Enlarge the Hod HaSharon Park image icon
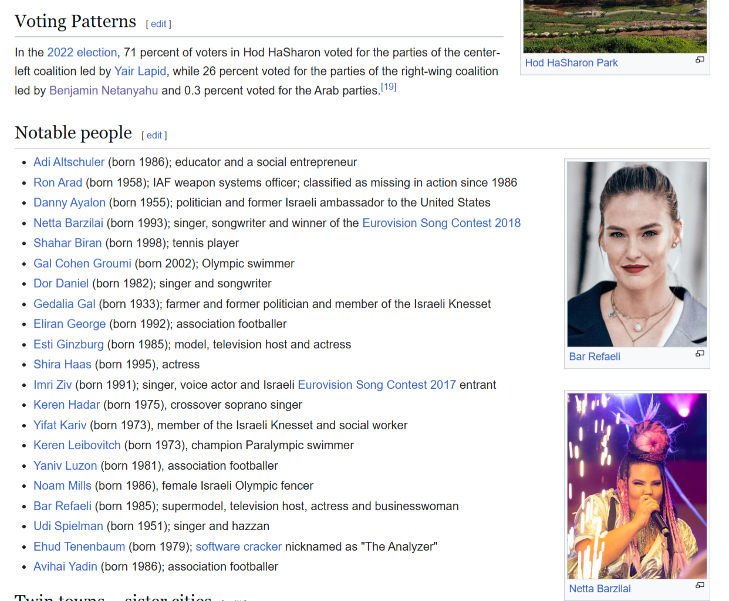 pyautogui.click(x=700, y=60)
